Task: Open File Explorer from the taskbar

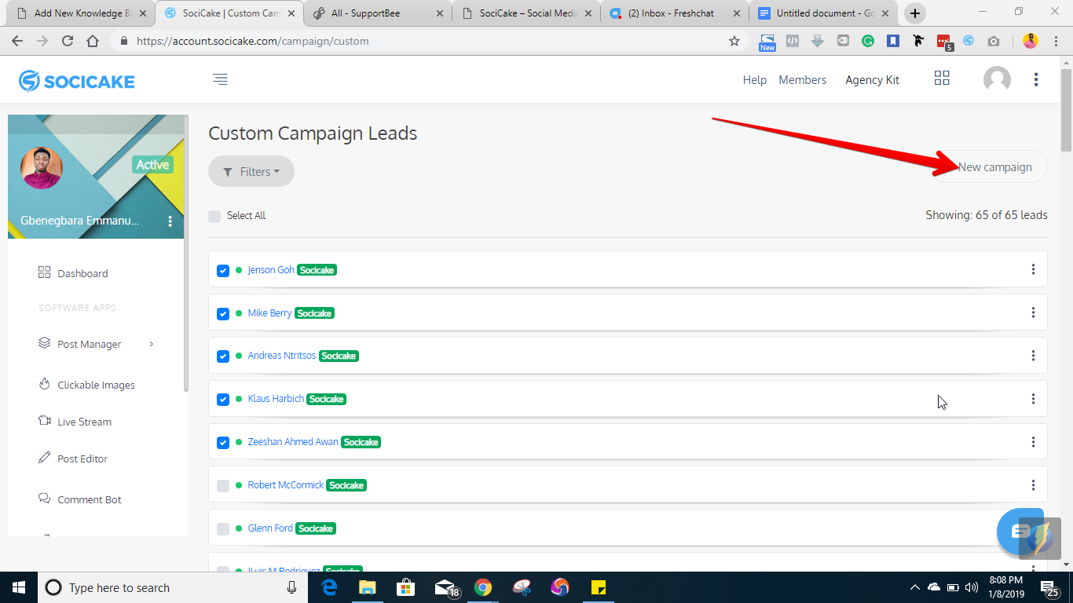Action: (367, 587)
